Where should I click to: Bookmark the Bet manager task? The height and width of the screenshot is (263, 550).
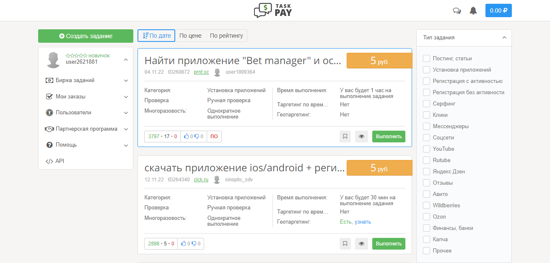coord(345,137)
